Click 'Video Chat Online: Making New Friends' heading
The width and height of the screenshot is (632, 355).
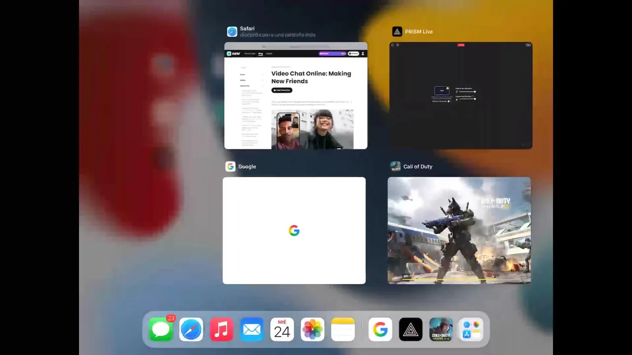point(311,77)
